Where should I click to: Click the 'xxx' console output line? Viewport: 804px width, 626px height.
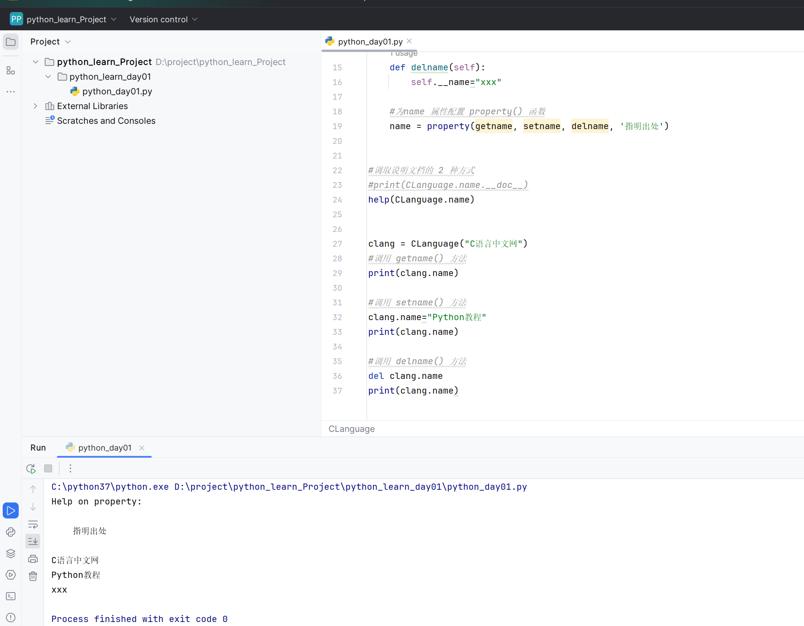(59, 589)
